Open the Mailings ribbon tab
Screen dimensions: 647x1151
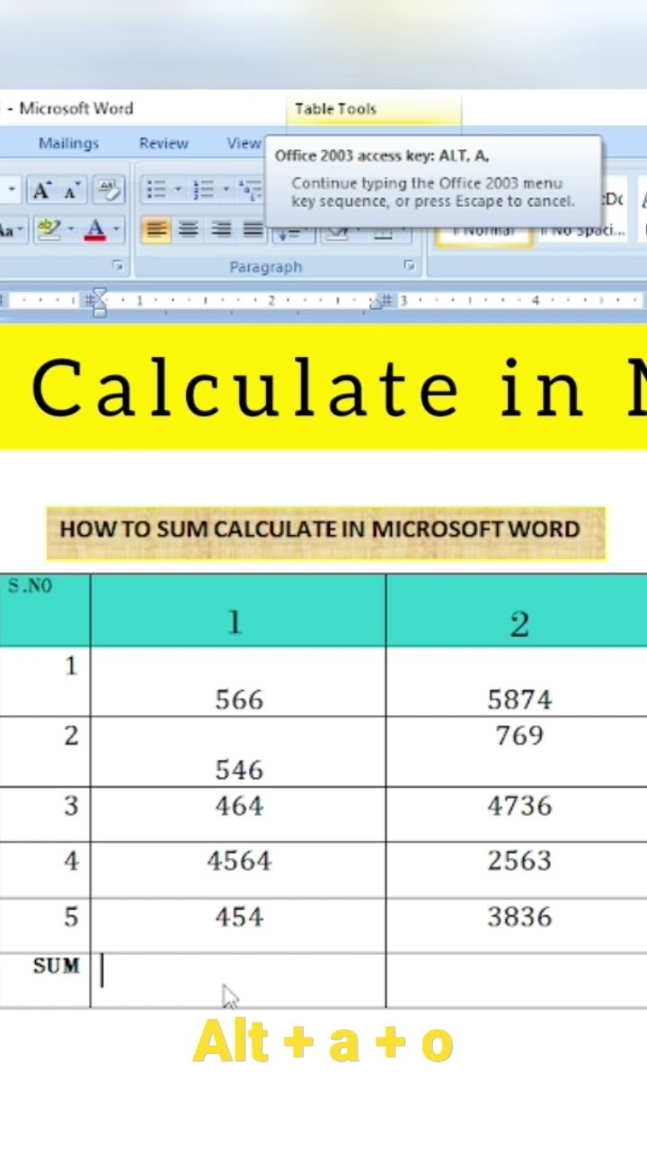point(68,143)
